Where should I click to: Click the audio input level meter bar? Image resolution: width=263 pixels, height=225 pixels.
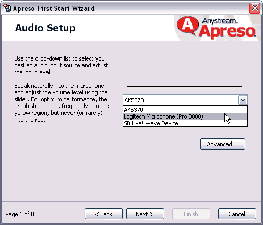point(184,88)
